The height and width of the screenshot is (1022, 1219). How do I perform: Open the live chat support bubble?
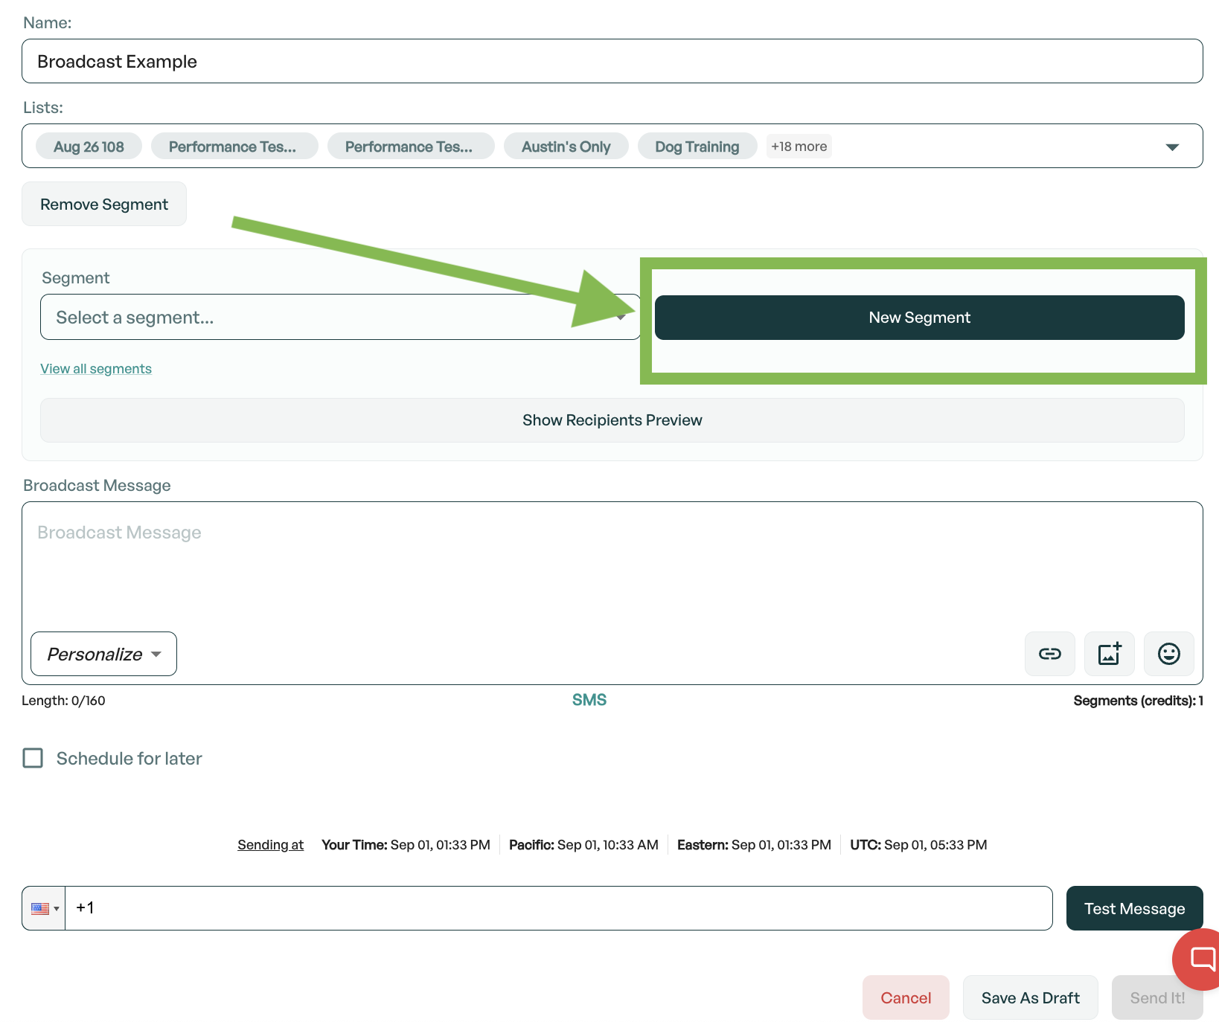pyautogui.click(x=1199, y=959)
